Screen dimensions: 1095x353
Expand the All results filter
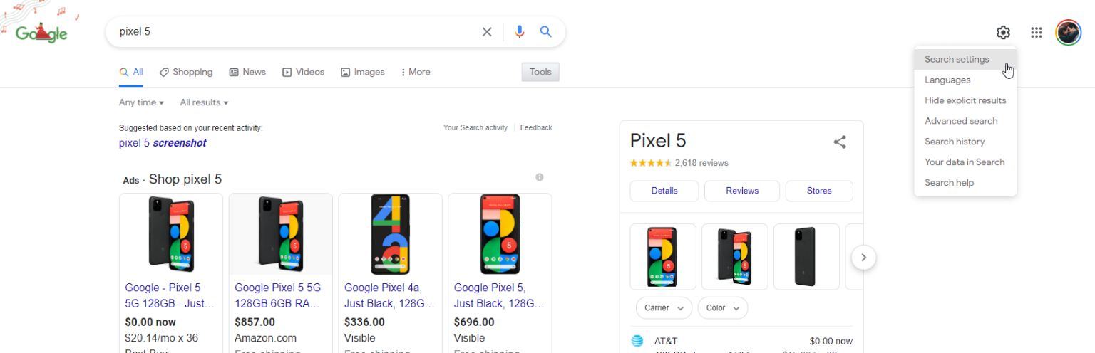(204, 102)
